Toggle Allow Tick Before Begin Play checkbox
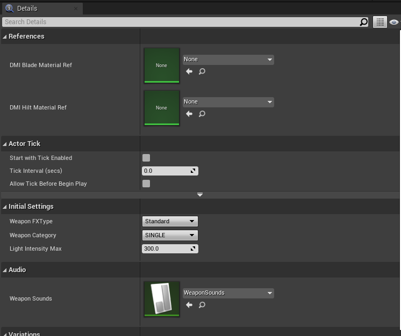 [x=146, y=184]
